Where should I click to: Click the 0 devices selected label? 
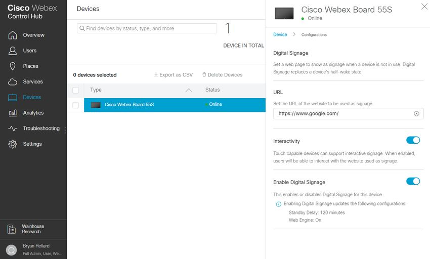pyautogui.click(x=95, y=75)
